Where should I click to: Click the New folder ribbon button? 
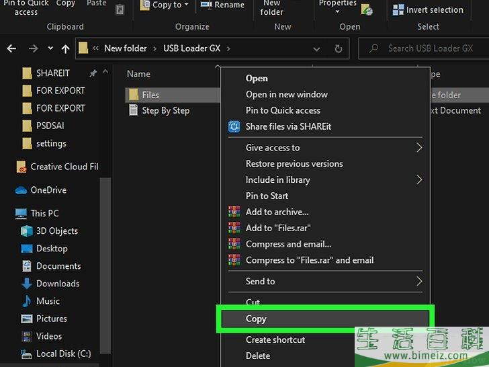pos(271,8)
